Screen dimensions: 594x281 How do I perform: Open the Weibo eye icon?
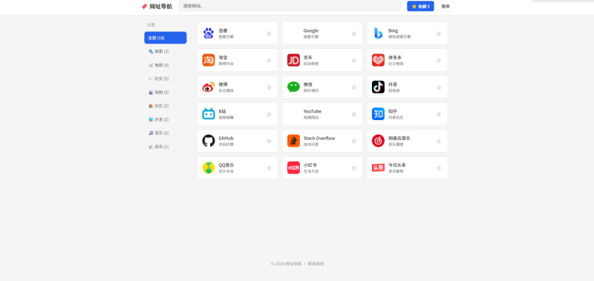[x=209, y=87]
